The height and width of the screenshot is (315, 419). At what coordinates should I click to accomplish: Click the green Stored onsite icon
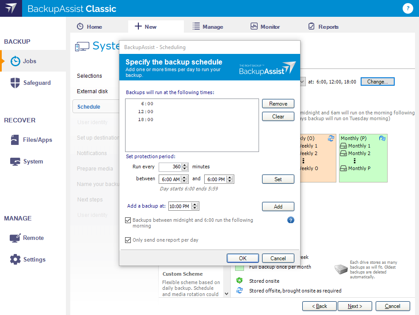pos(240,280)
